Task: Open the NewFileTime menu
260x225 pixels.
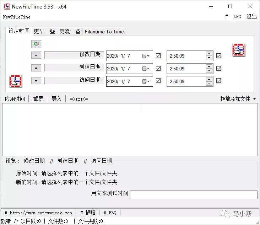Action: [17, 17]
